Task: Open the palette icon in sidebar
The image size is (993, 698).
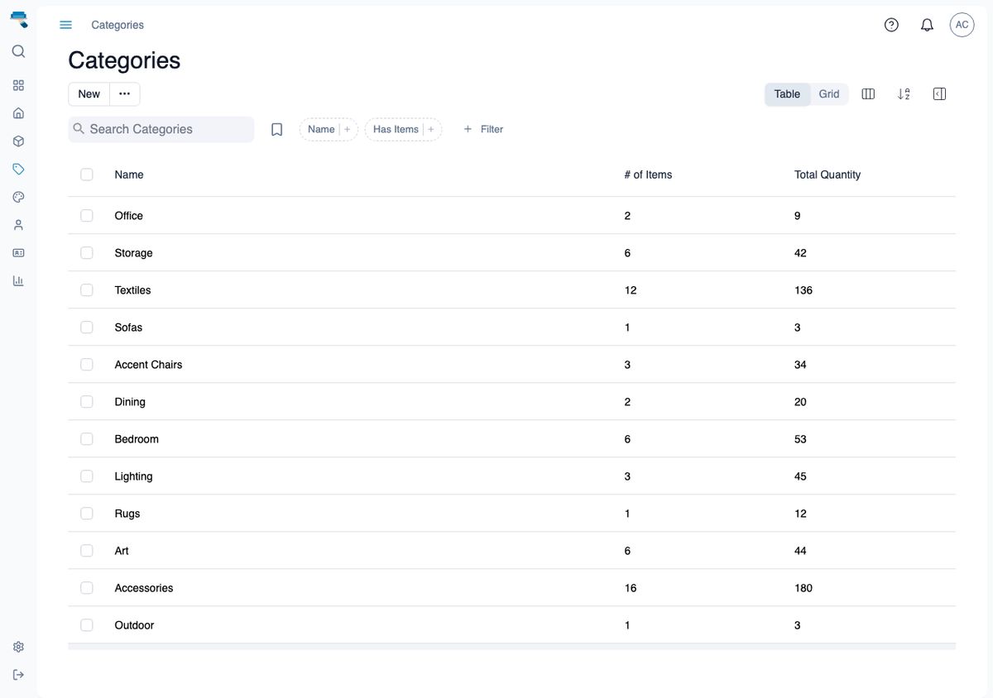Action: pos(18,197)
